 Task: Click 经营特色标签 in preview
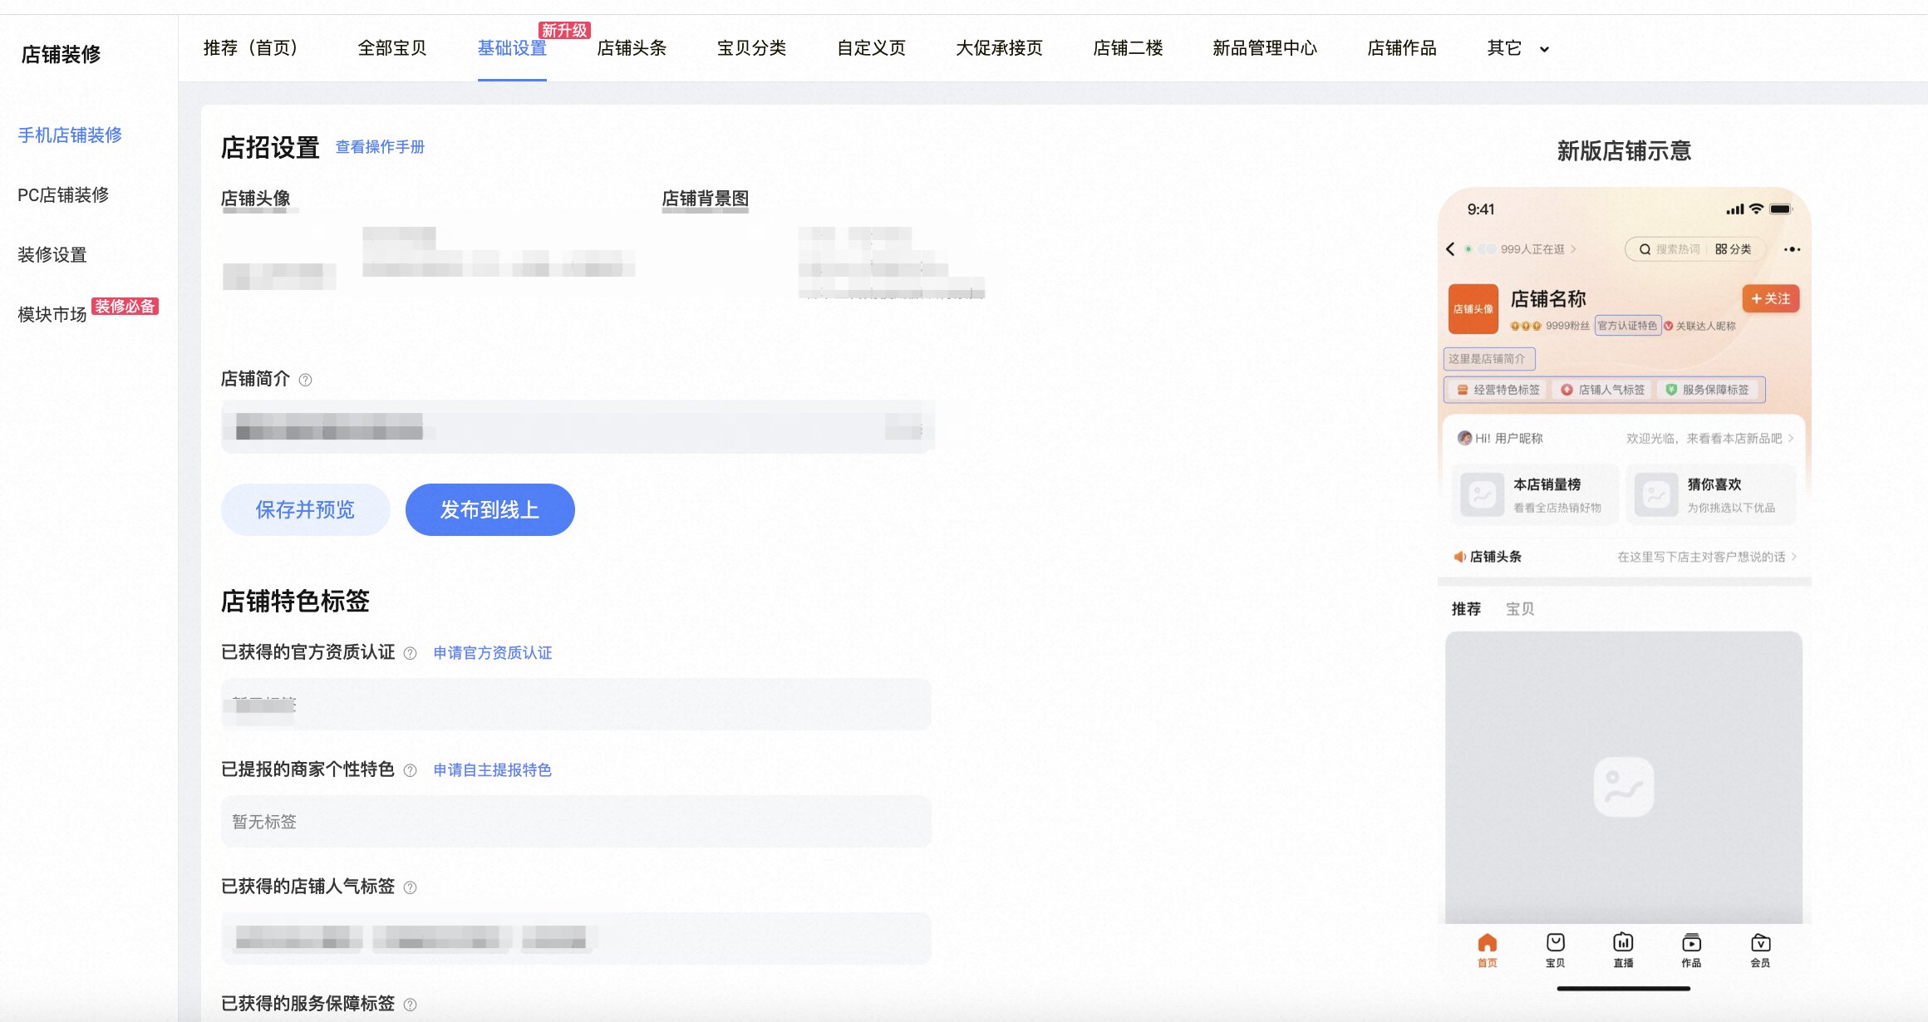1498,390
